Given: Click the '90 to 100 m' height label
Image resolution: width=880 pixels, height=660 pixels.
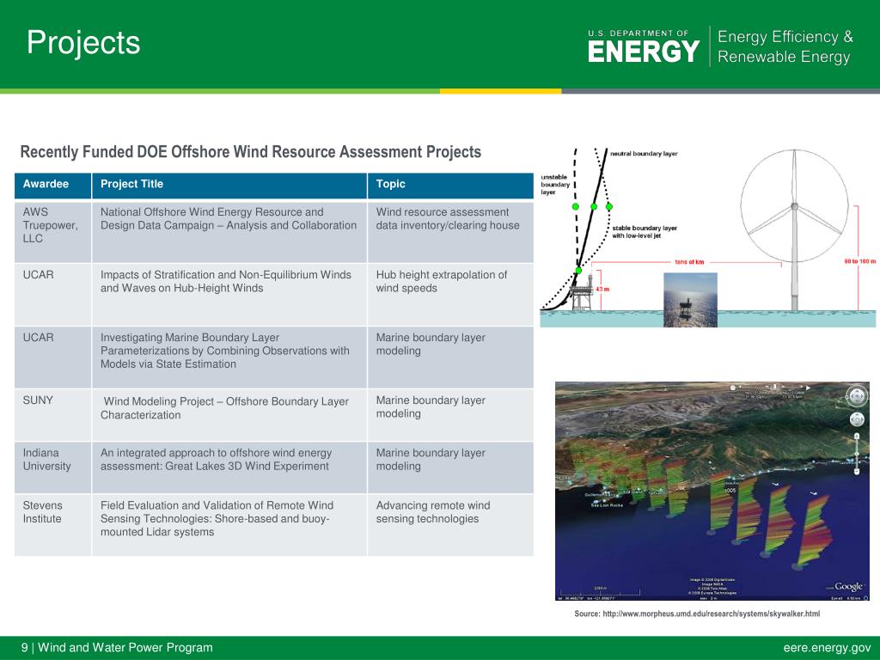Looking at the screenshot, I should pos(859,261).
